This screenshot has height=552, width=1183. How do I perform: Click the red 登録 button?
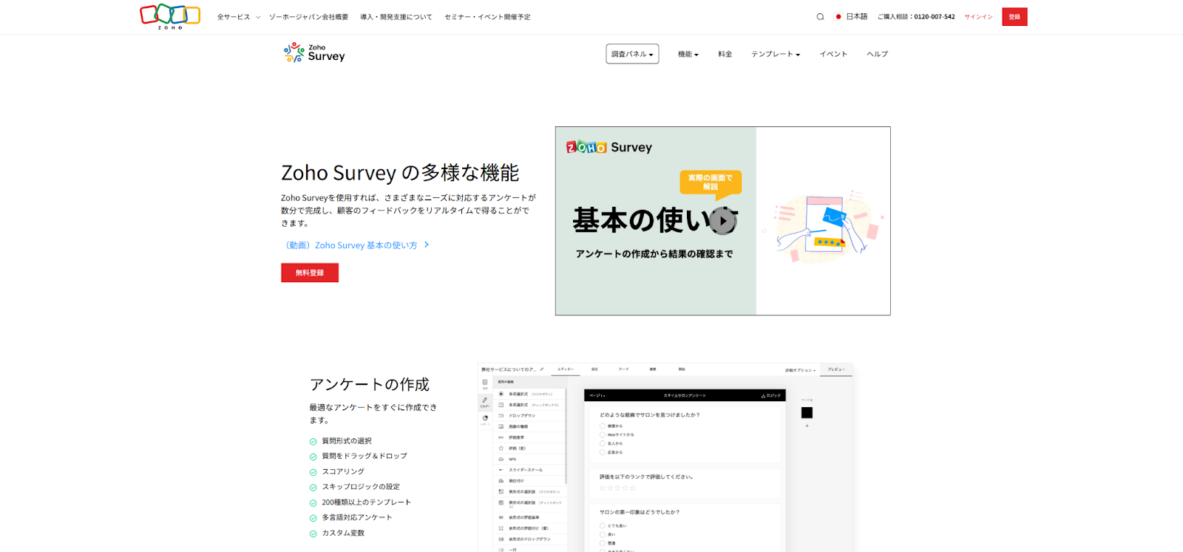point(1014,17)
